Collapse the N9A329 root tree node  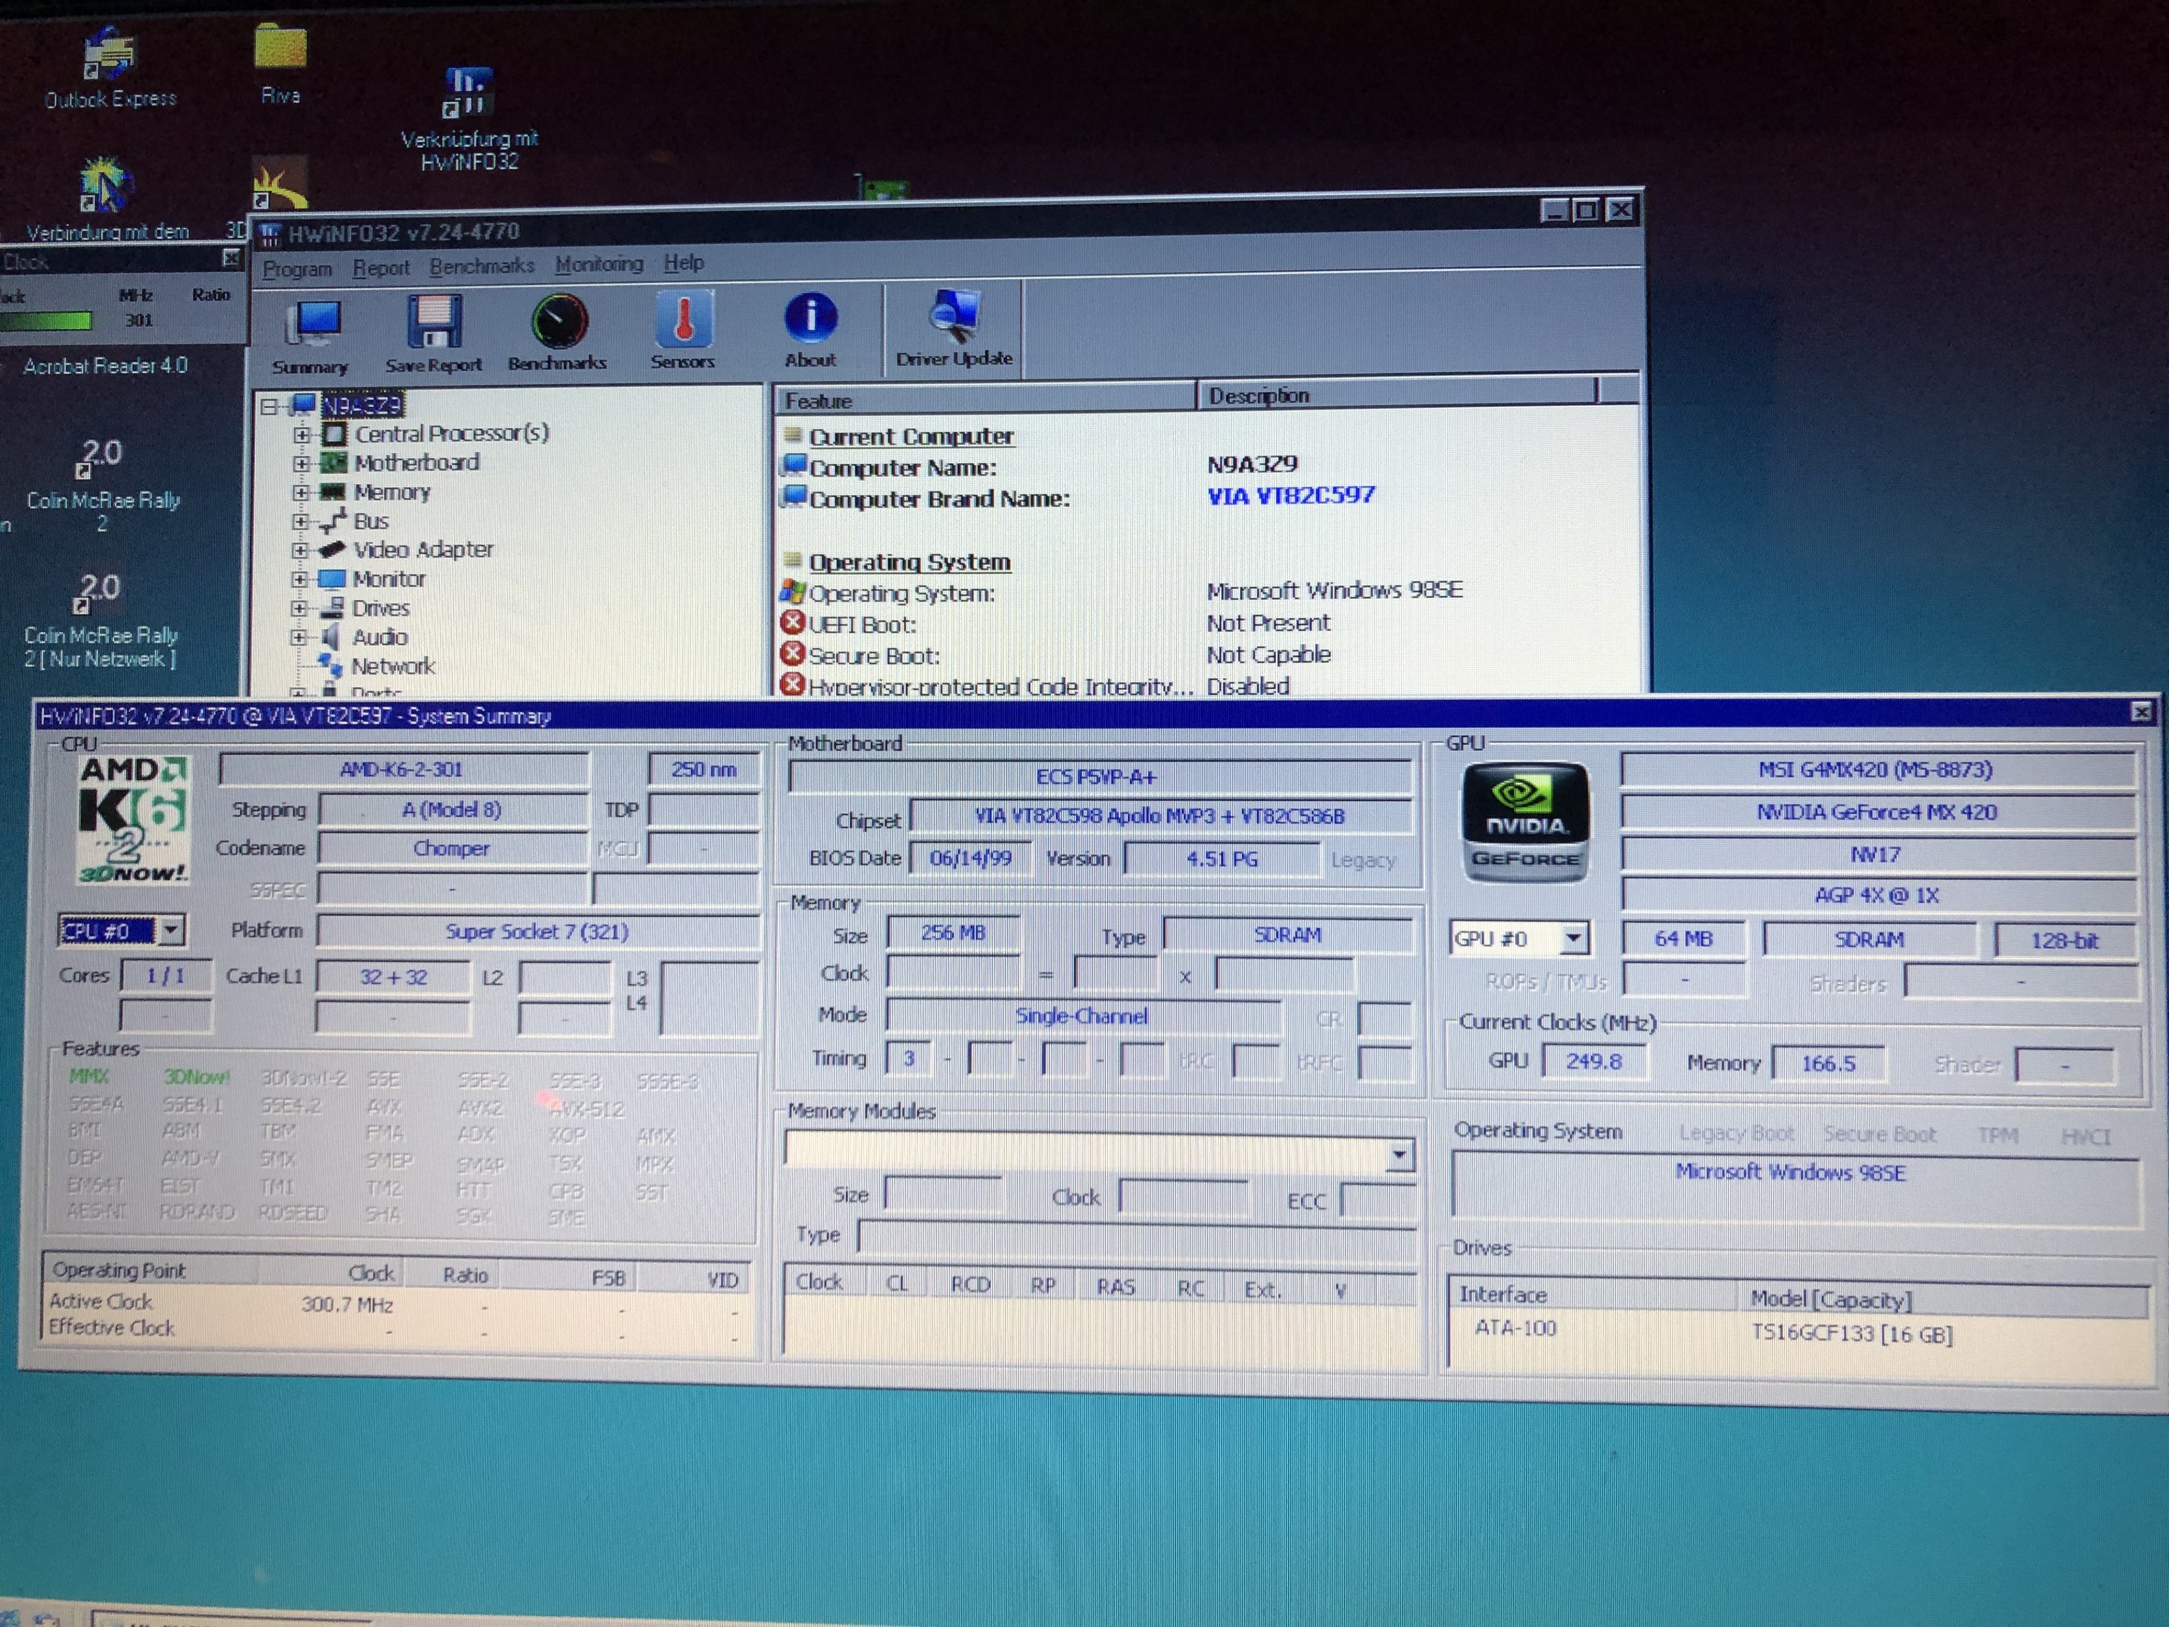point(269,406)
